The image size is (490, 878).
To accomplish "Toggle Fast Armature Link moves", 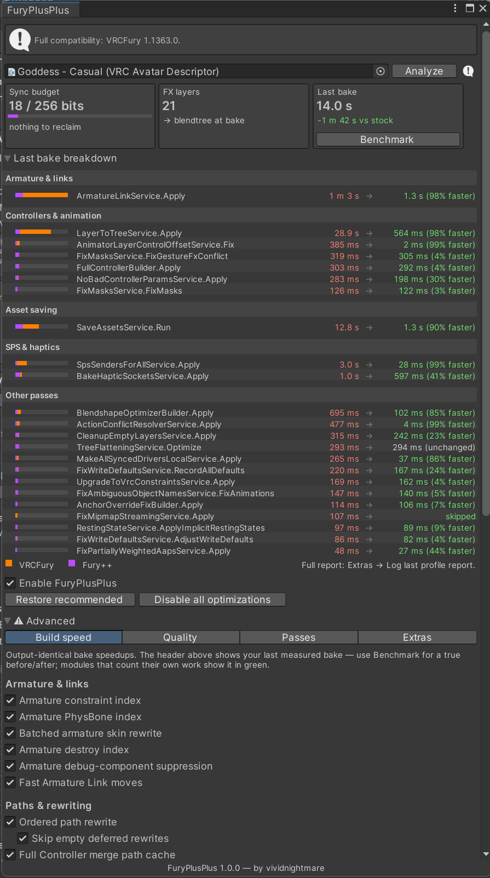I will (x=10, y=782).
